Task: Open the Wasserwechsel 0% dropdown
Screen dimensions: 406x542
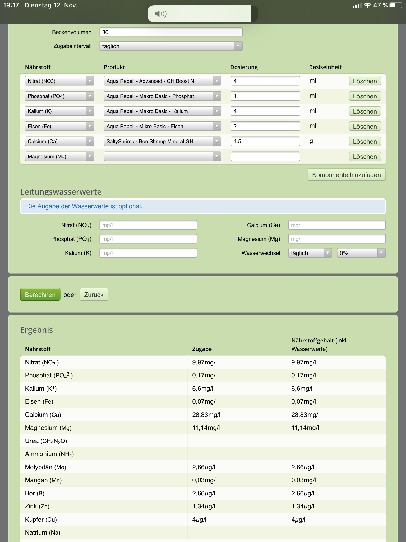Action: pyautogui.click(x=361, y=253)
